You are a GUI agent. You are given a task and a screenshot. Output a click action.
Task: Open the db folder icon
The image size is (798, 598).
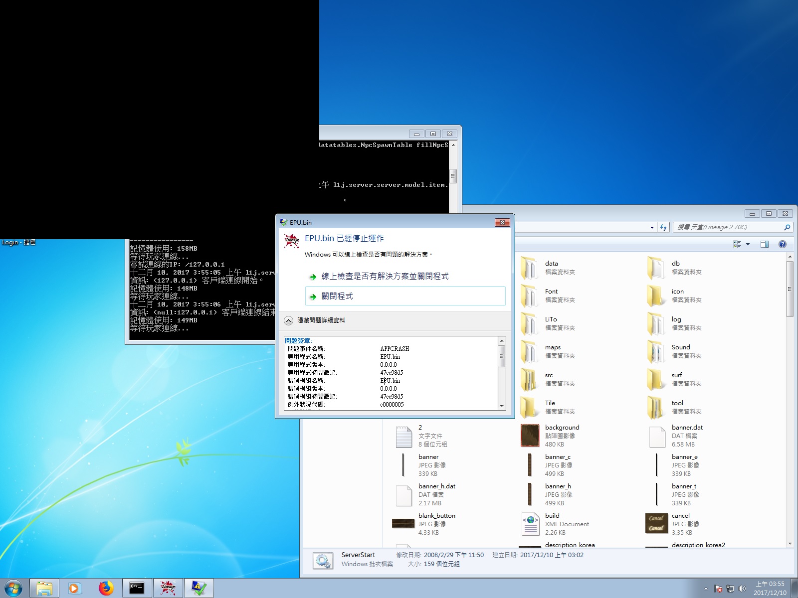[656, 268]
